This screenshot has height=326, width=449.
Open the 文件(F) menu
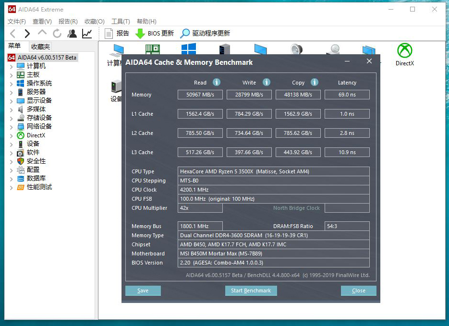pos(17,21)
